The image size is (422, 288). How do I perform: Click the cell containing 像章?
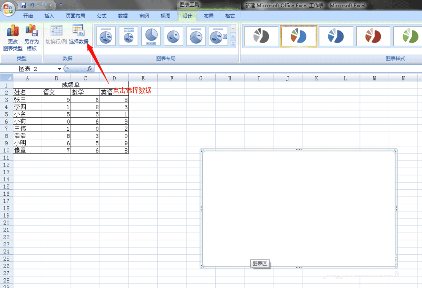pyautogui.click(x=27, y=150)
